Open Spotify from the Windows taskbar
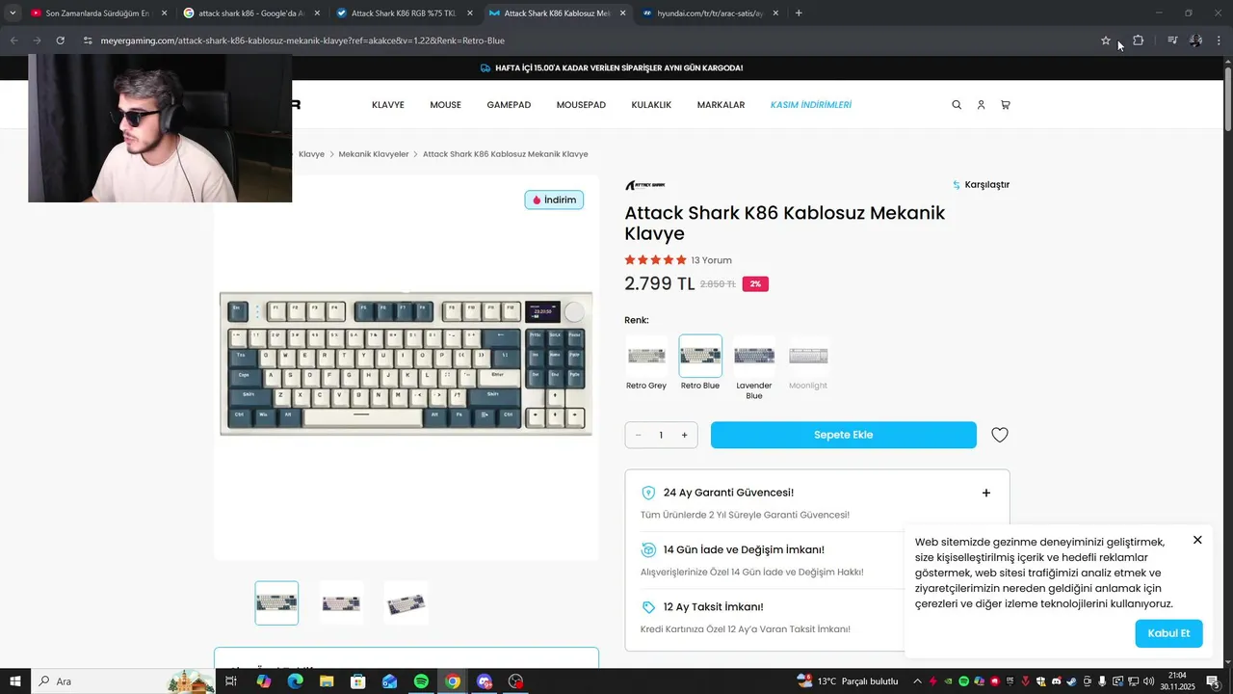This screenshot has height=694, width=1233. point(421,681)
